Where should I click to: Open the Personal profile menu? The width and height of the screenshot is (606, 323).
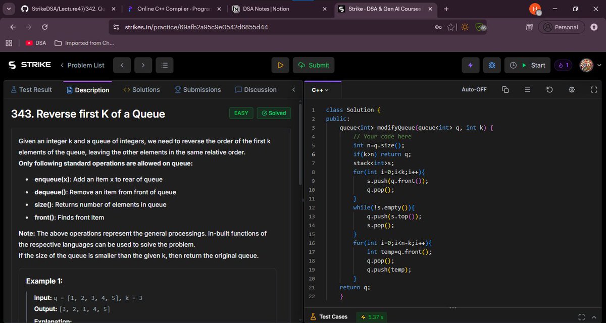pos(562,27)
